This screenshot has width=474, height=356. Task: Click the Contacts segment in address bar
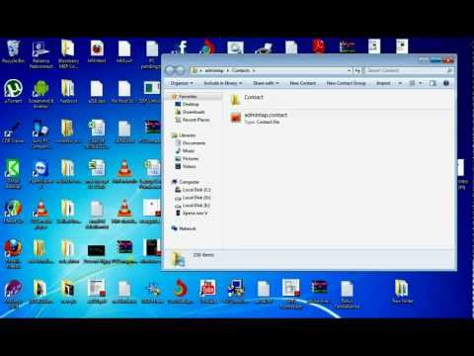click(x=241, y=70)
